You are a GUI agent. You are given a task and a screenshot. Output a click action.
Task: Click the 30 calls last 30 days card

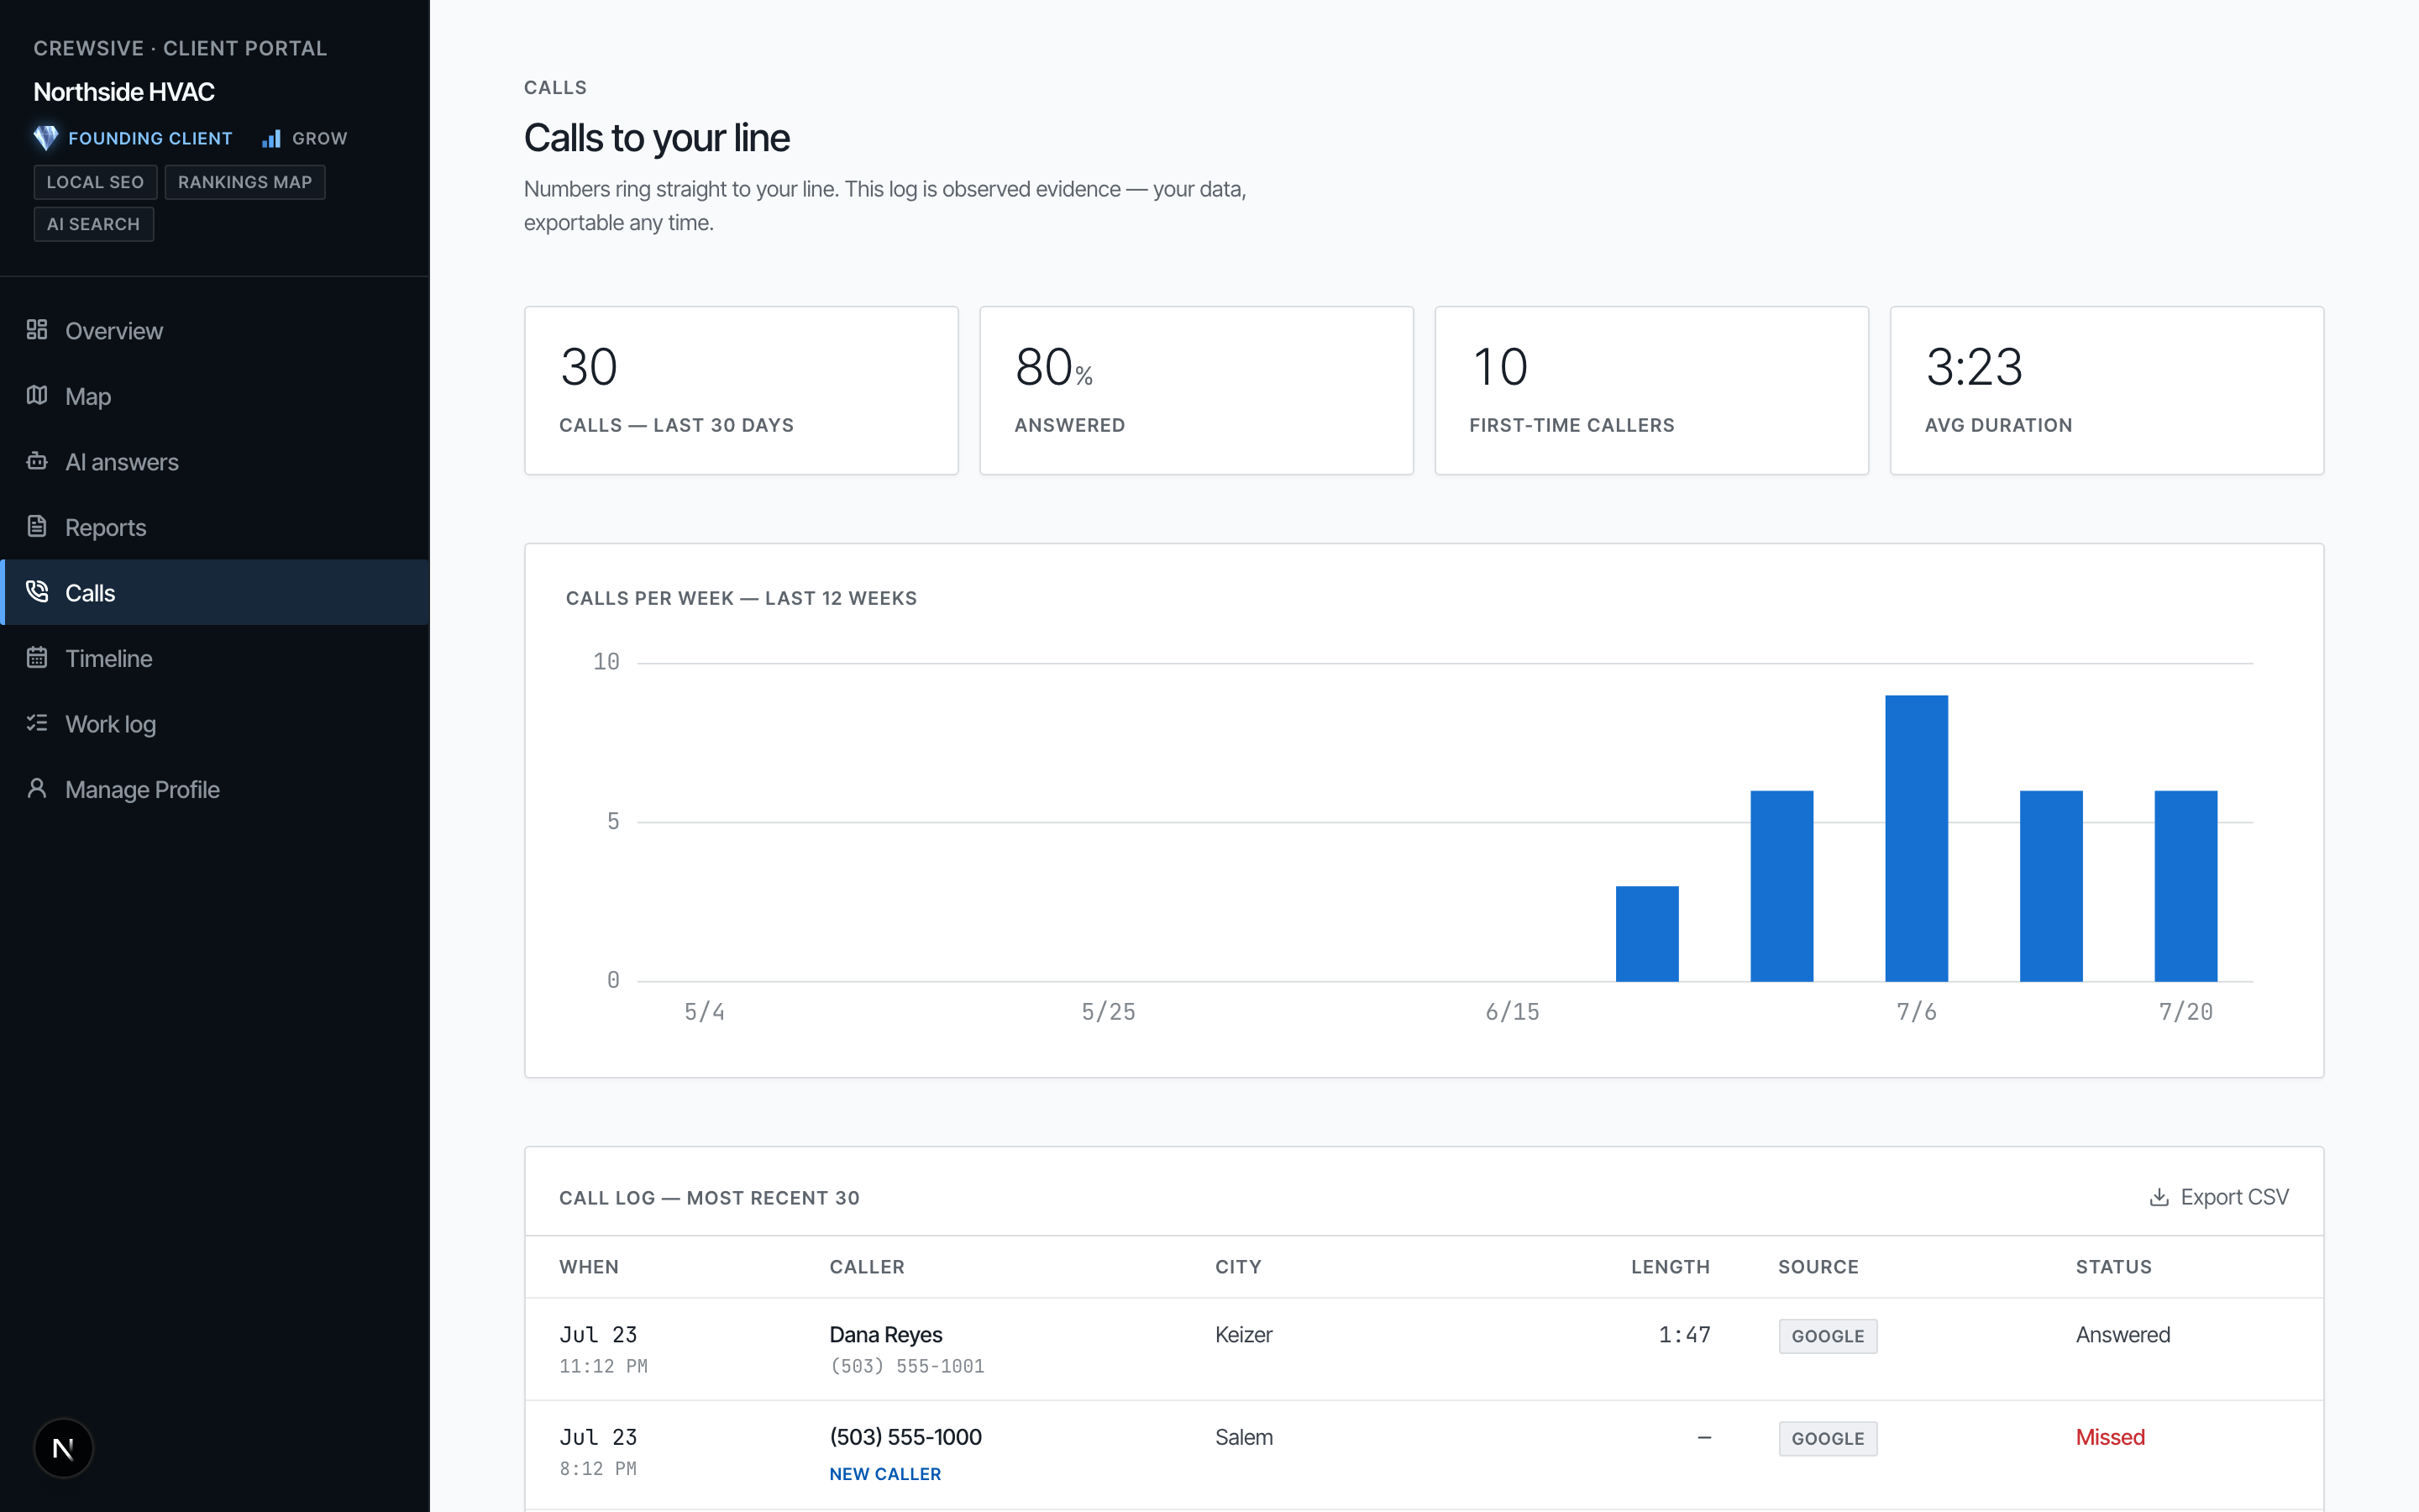click(741, 390)
